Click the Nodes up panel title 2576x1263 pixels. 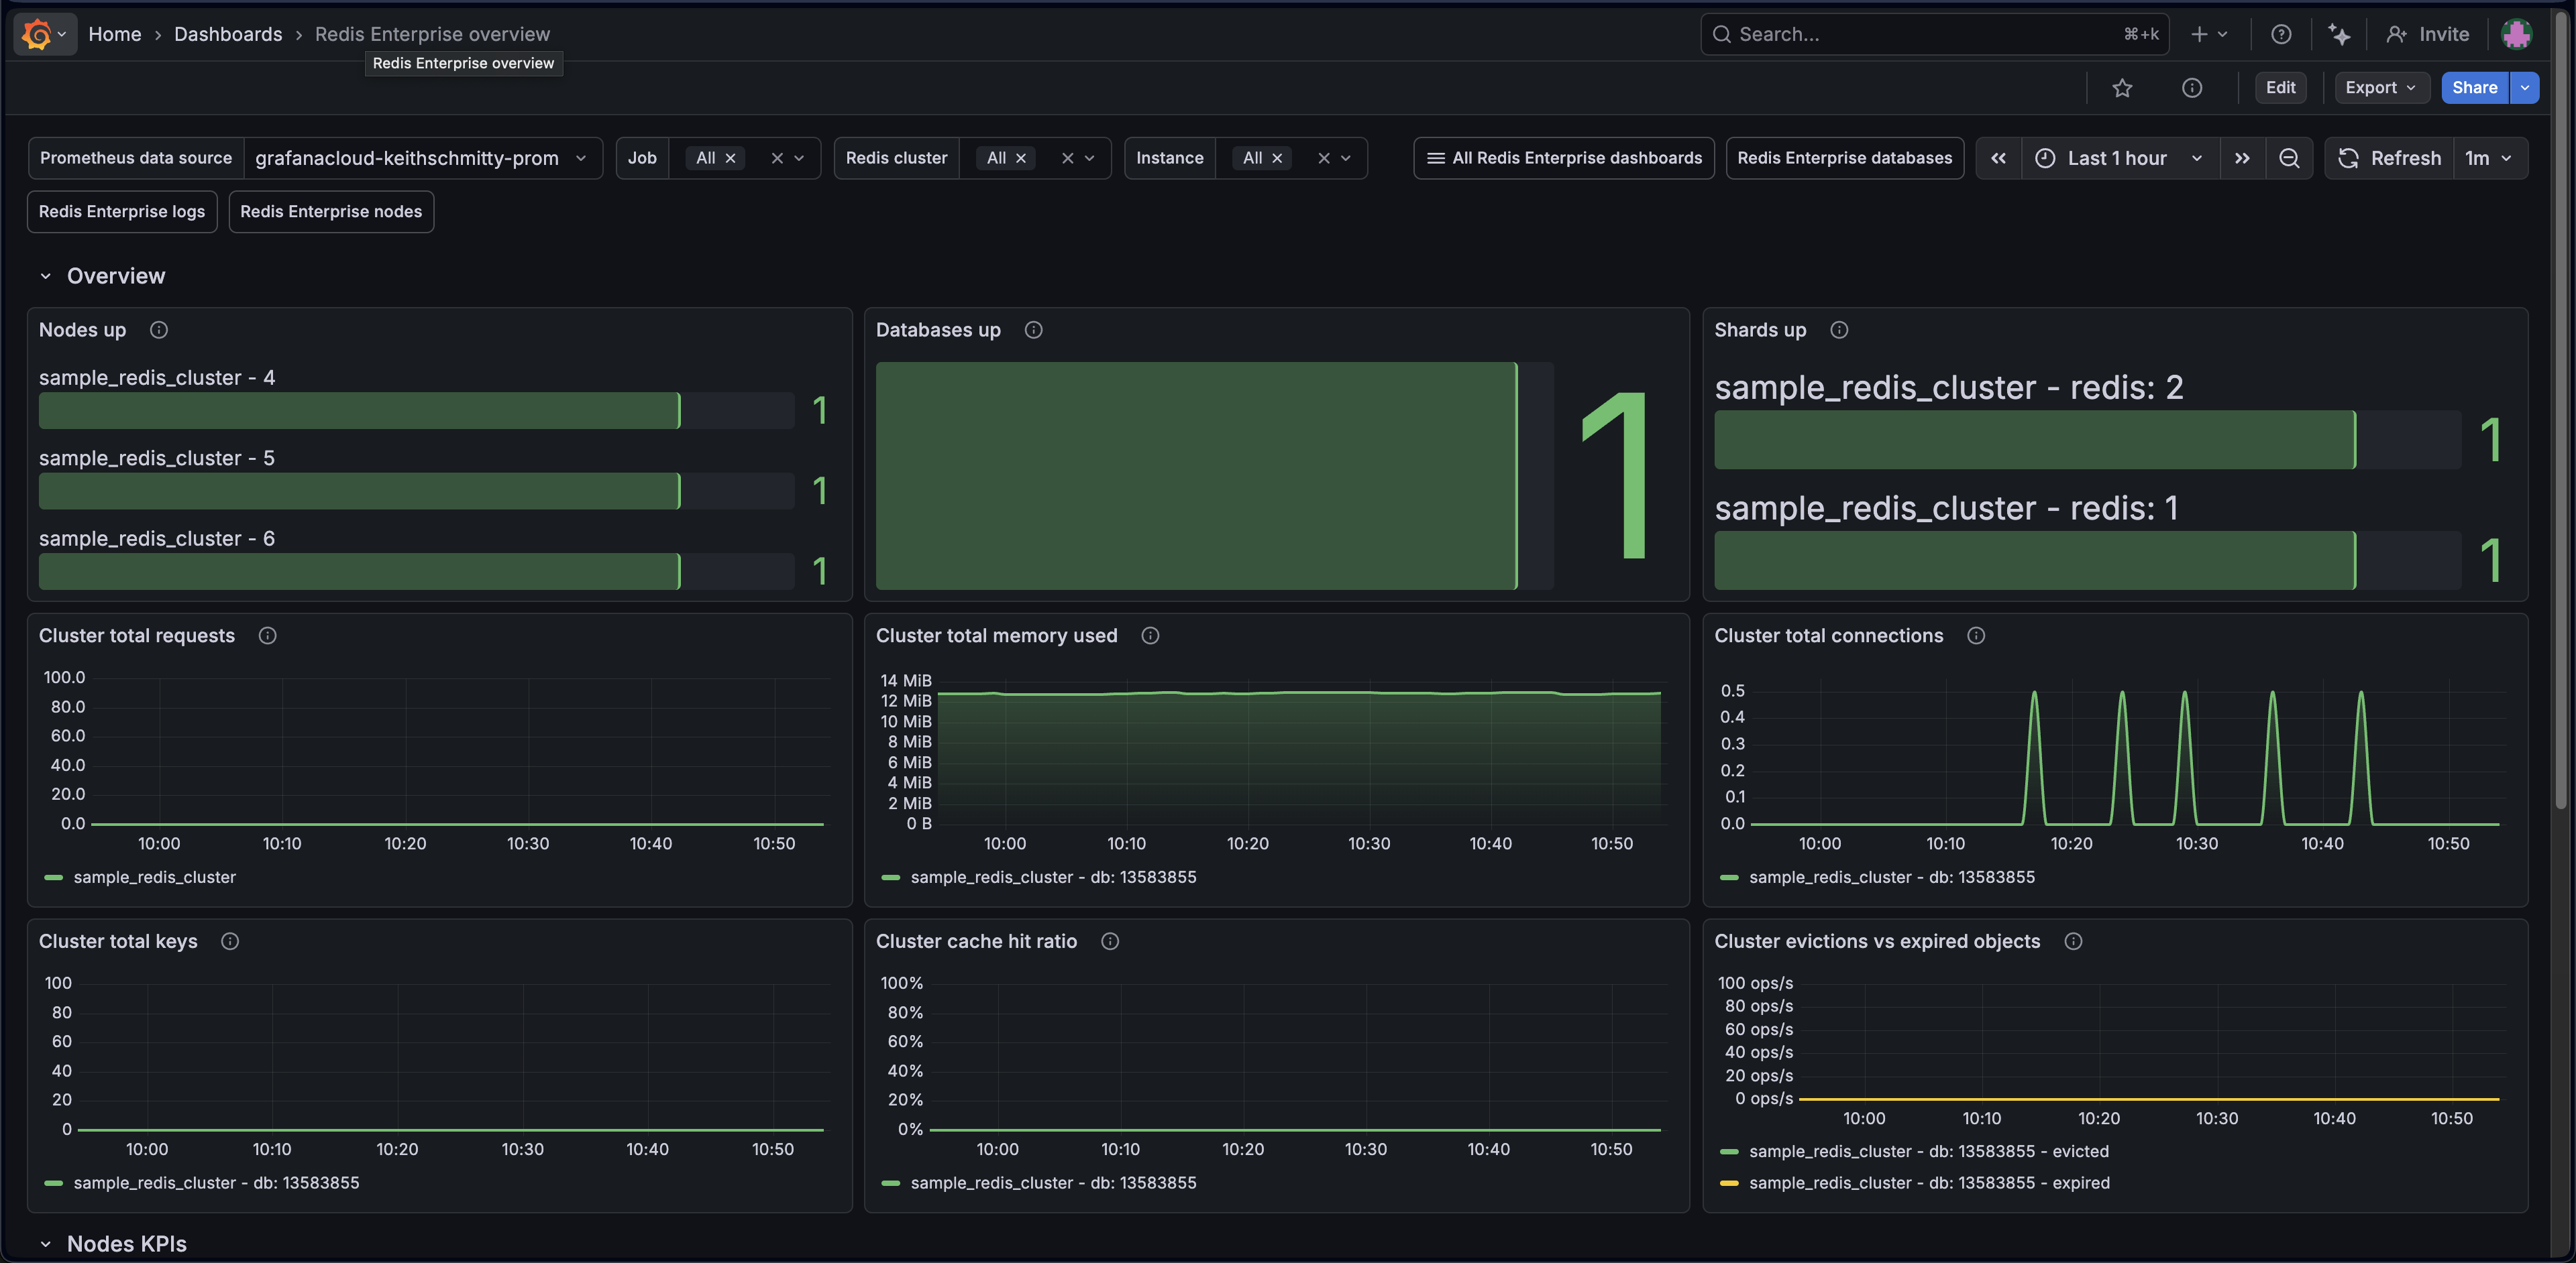(x=82, y=330)
